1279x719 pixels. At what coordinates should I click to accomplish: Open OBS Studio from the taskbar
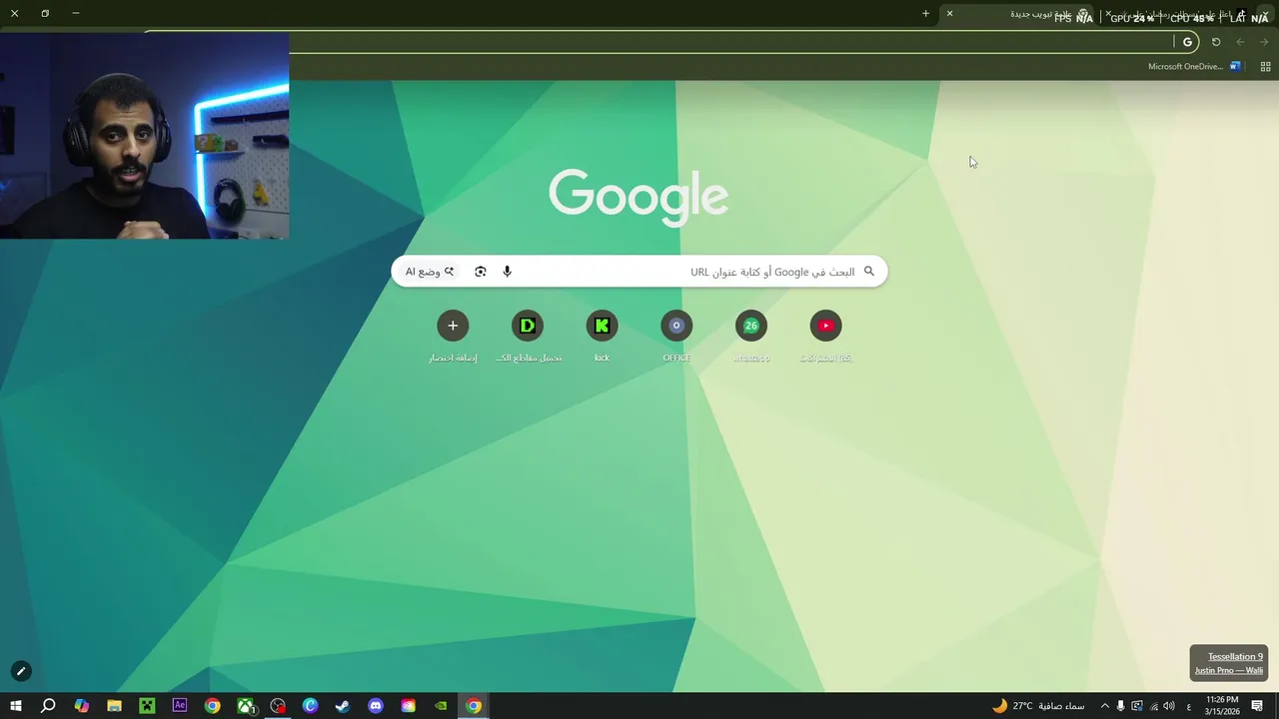click(x=278, y=706)
